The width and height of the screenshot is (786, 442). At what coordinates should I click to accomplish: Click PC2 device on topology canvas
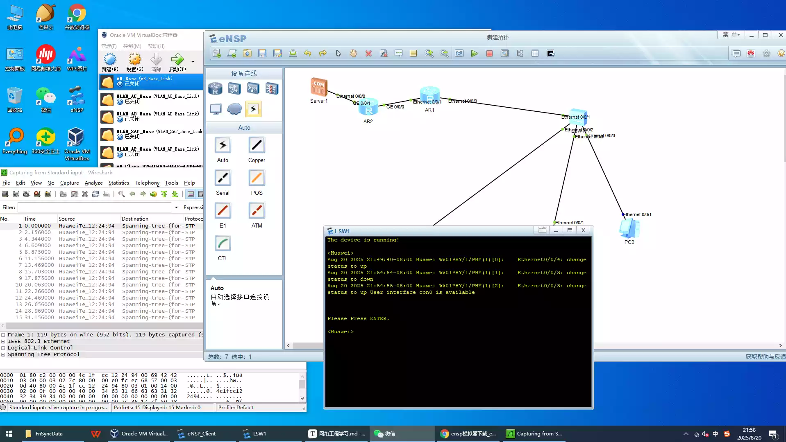pyautogui.click(x=629, y=228)
